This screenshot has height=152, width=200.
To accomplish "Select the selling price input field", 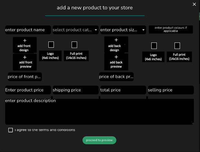I will pyautogui.click(x=170, y=90).
